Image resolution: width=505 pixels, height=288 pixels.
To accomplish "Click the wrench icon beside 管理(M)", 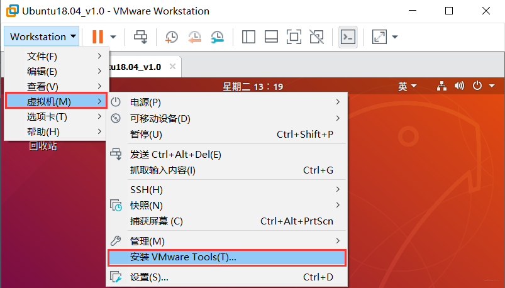I will [x=116, y=240].
